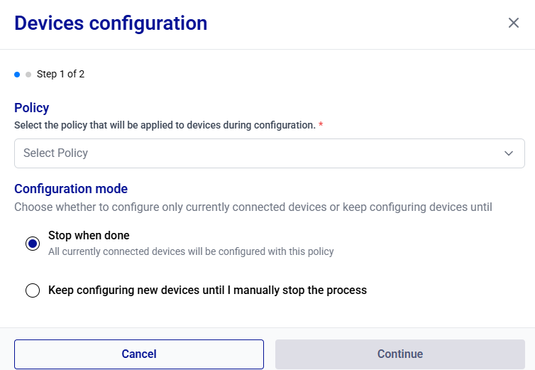Screen dimensions: 535x370
Task: Click the blue step one indicator dot
Action: (x=17, y=74)
